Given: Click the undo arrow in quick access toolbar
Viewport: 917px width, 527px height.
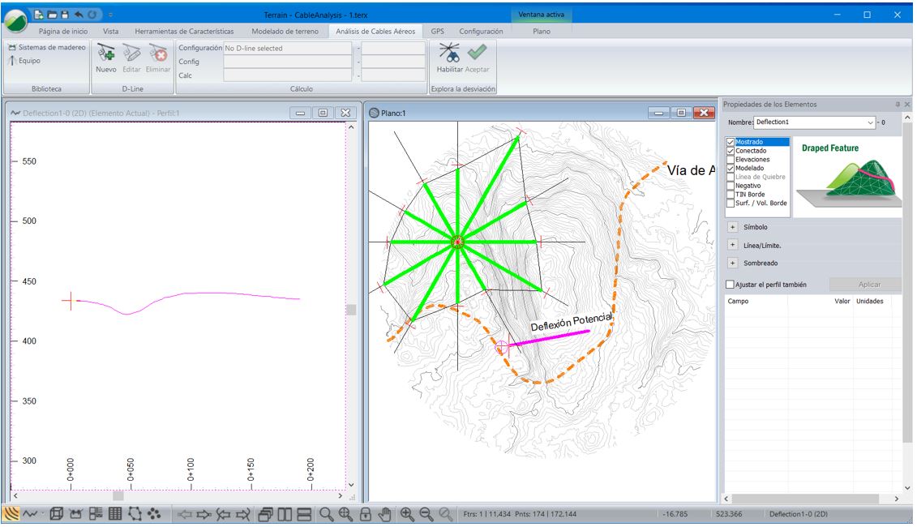Looking at the screenshot, I should click(79, 15).
